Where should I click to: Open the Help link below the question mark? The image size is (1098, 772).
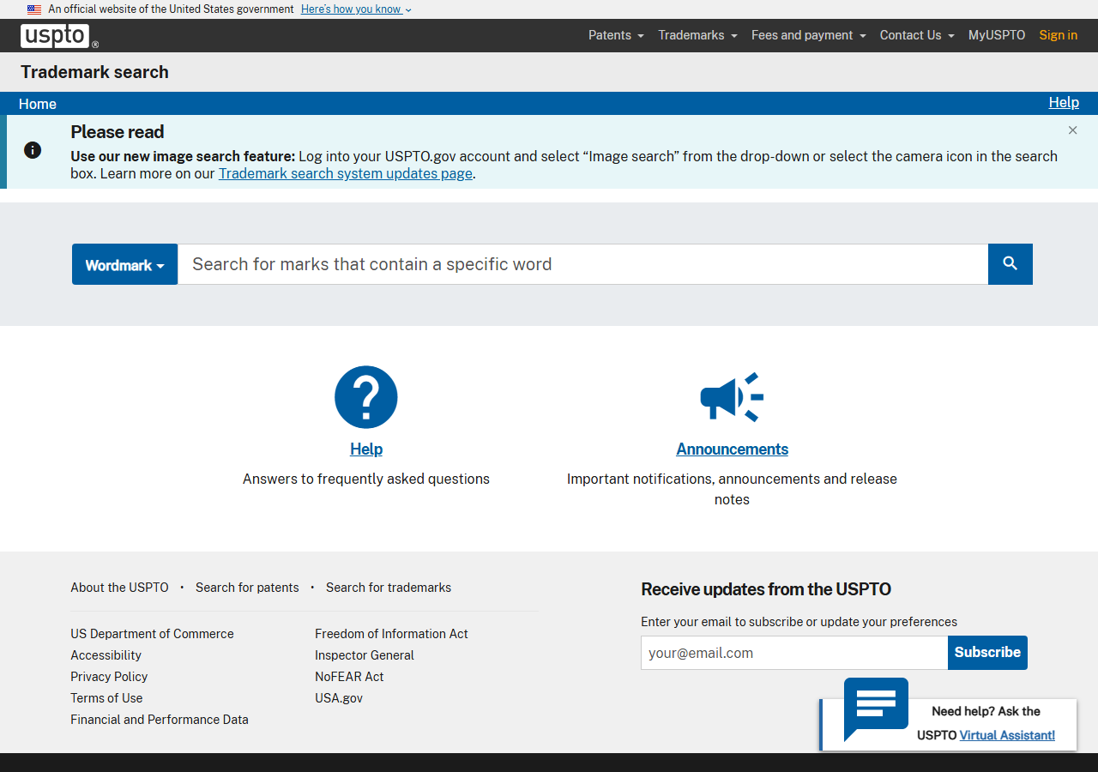(366, 449)
